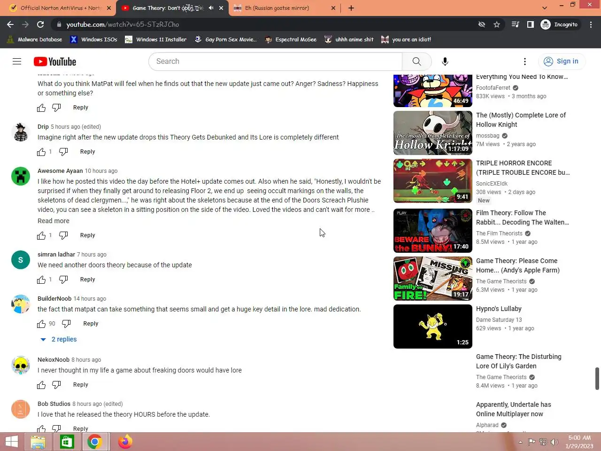Dislike Drip's comment

click(x=63, y=152)
